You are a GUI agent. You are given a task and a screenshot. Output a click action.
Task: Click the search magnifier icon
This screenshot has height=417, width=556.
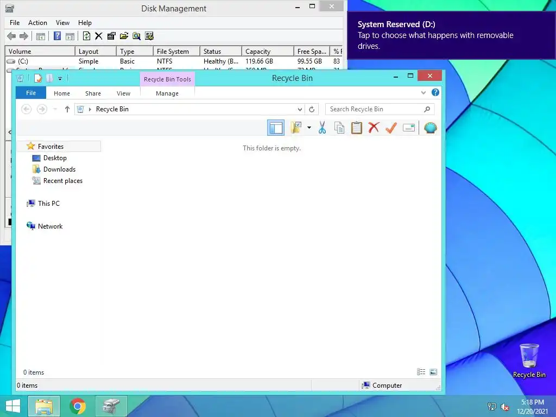click(427, 109)
